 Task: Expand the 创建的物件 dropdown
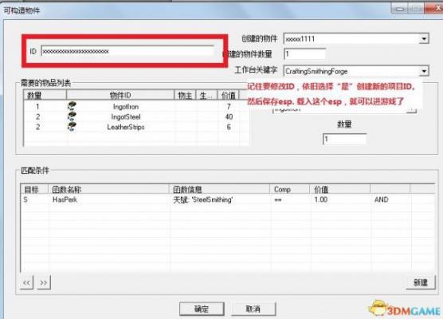424,39
